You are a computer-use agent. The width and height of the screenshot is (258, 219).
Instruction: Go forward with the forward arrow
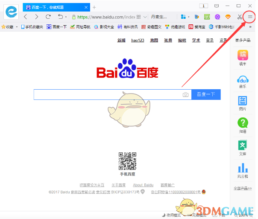pyautogui.click(x=37, y=17)
